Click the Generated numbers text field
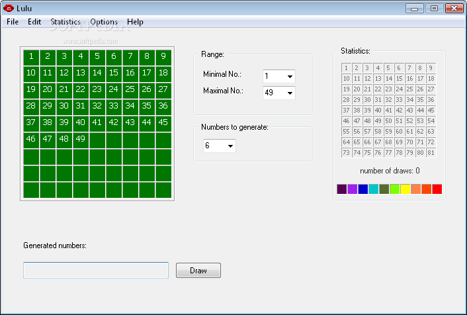This screenshot has width=467, height=315. pos(96,270)
